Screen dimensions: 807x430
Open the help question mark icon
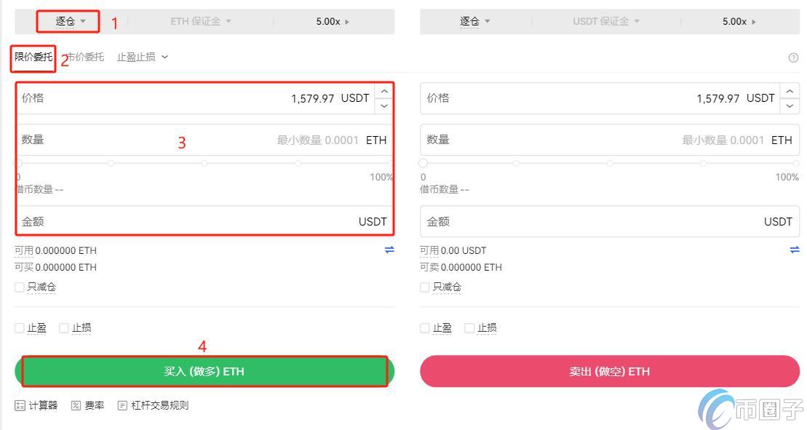tap(793, 56)
